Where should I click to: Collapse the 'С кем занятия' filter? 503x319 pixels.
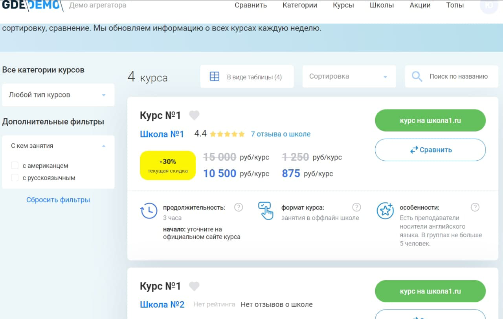pos(58,146)
